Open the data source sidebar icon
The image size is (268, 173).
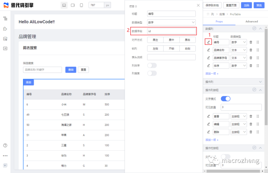5,39
